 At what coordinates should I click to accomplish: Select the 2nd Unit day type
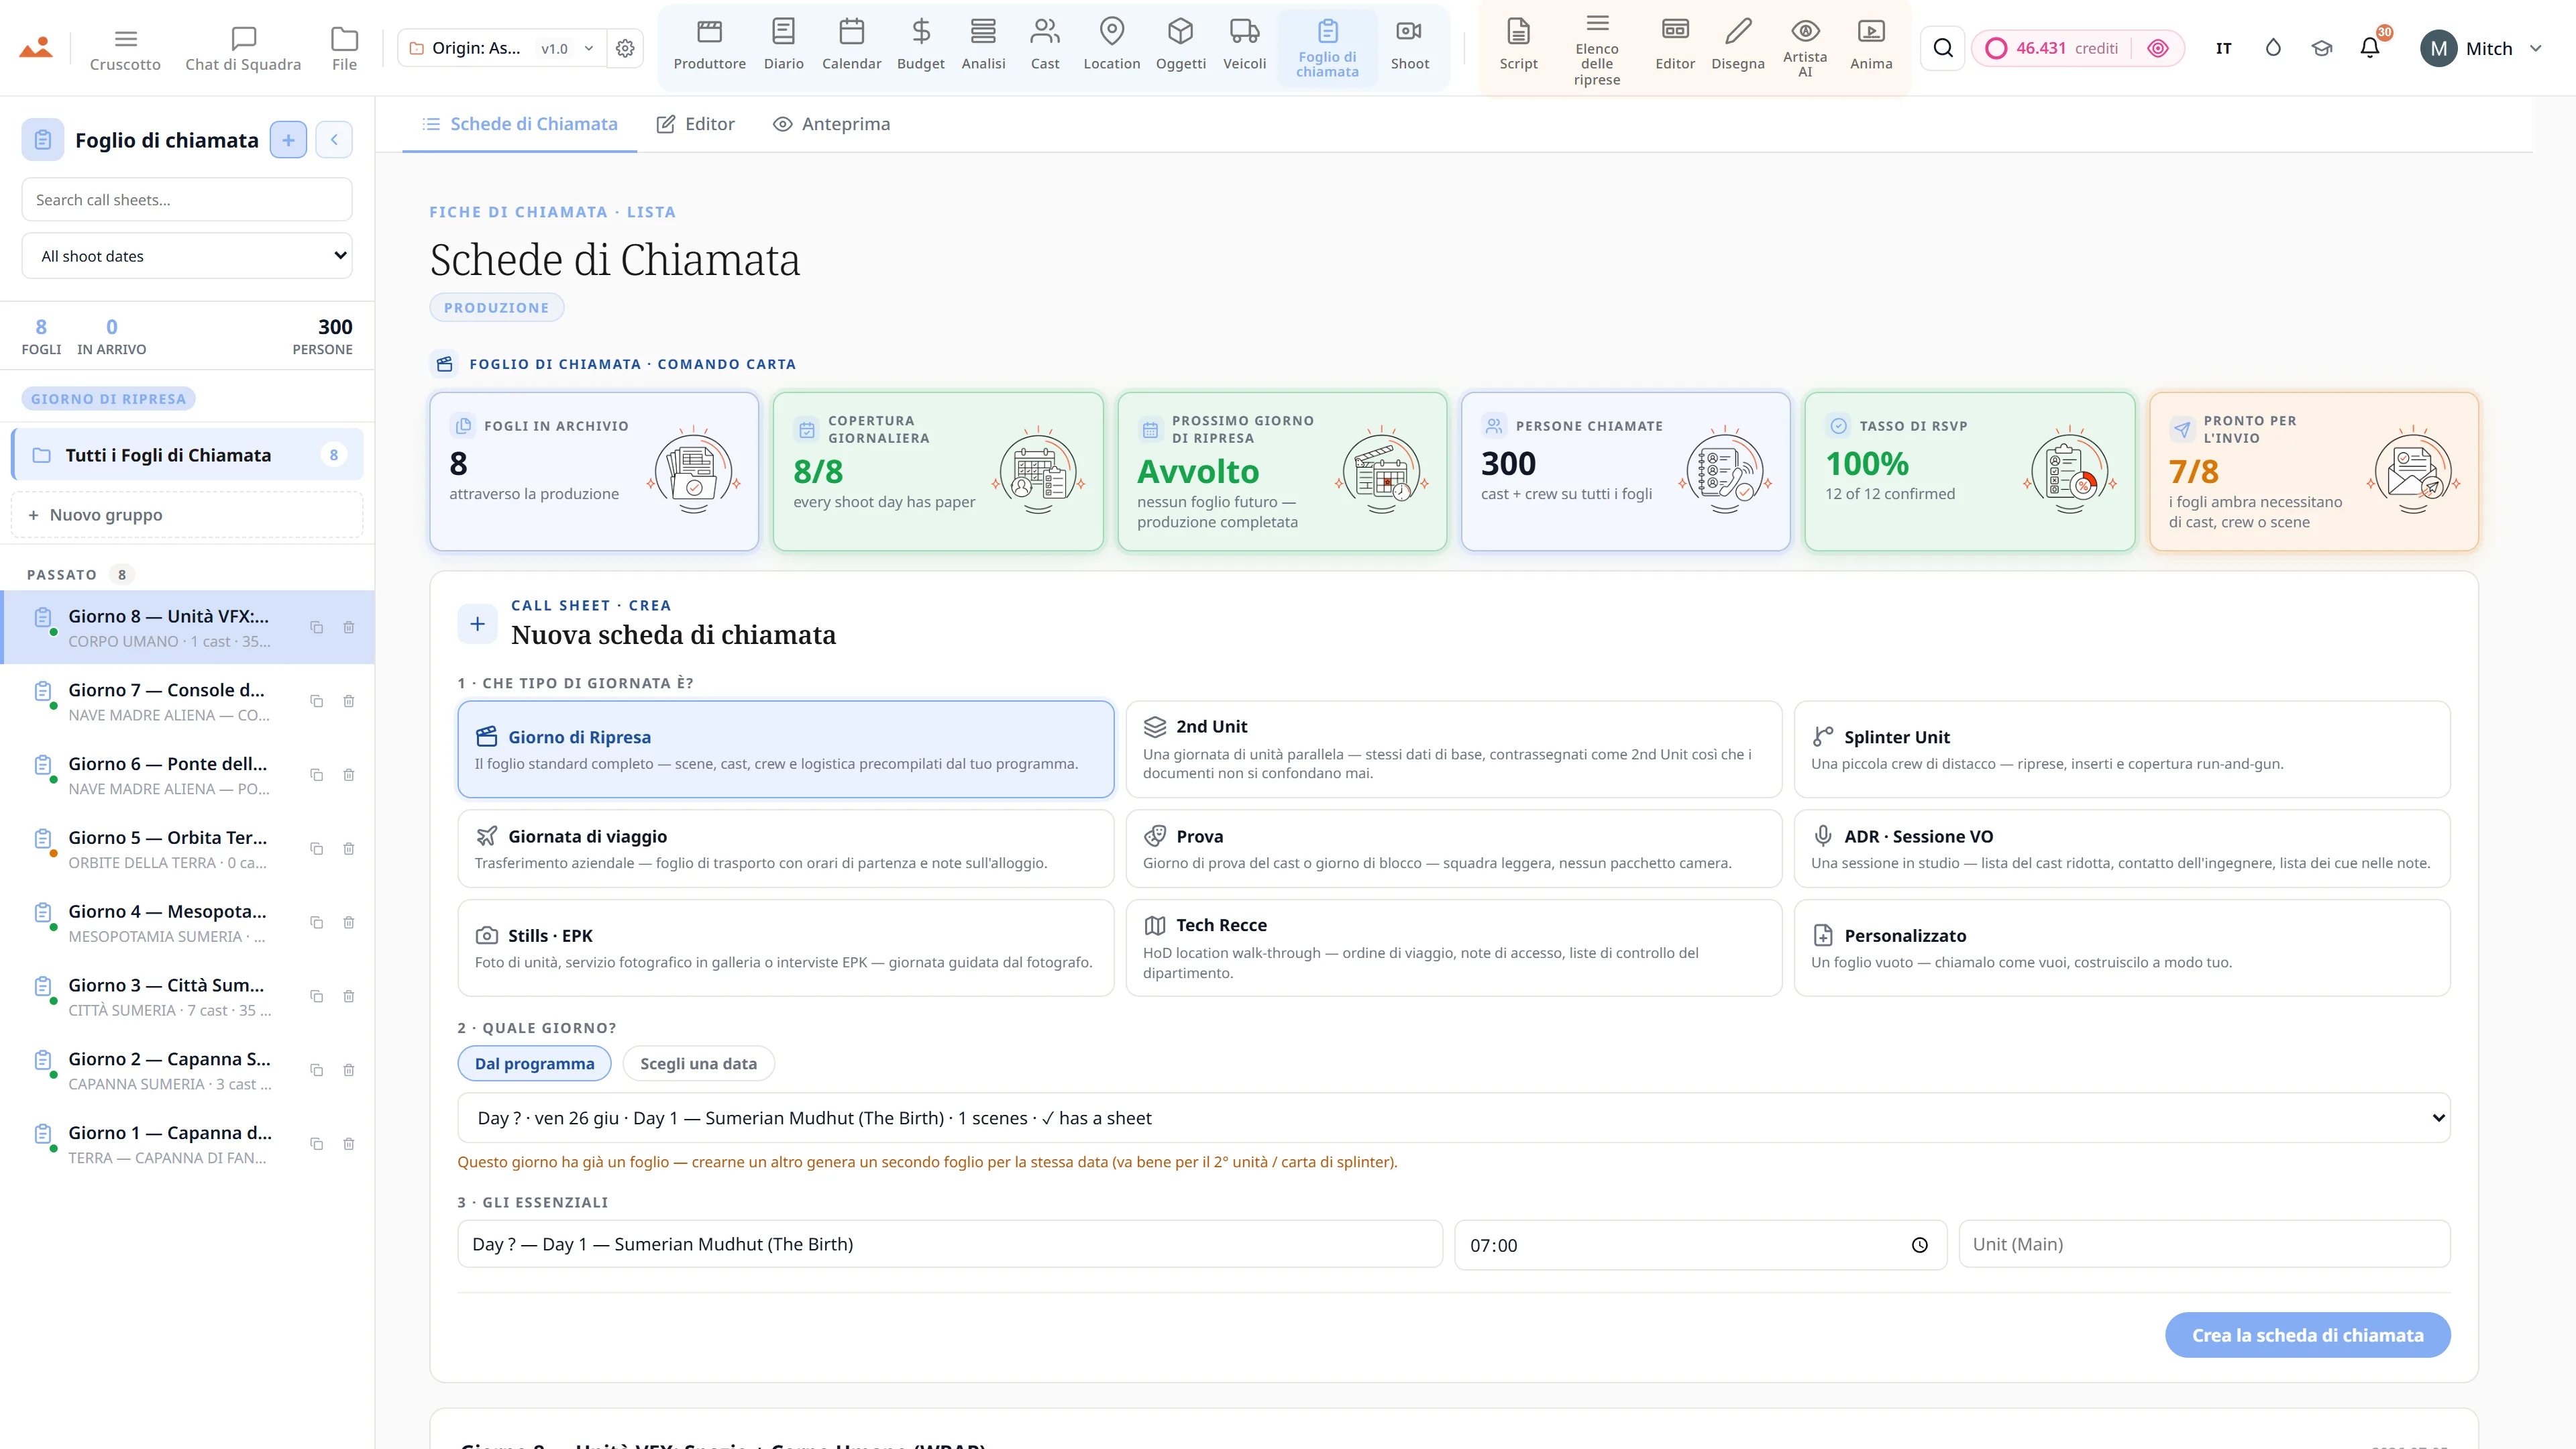[x=1453, y=749]
